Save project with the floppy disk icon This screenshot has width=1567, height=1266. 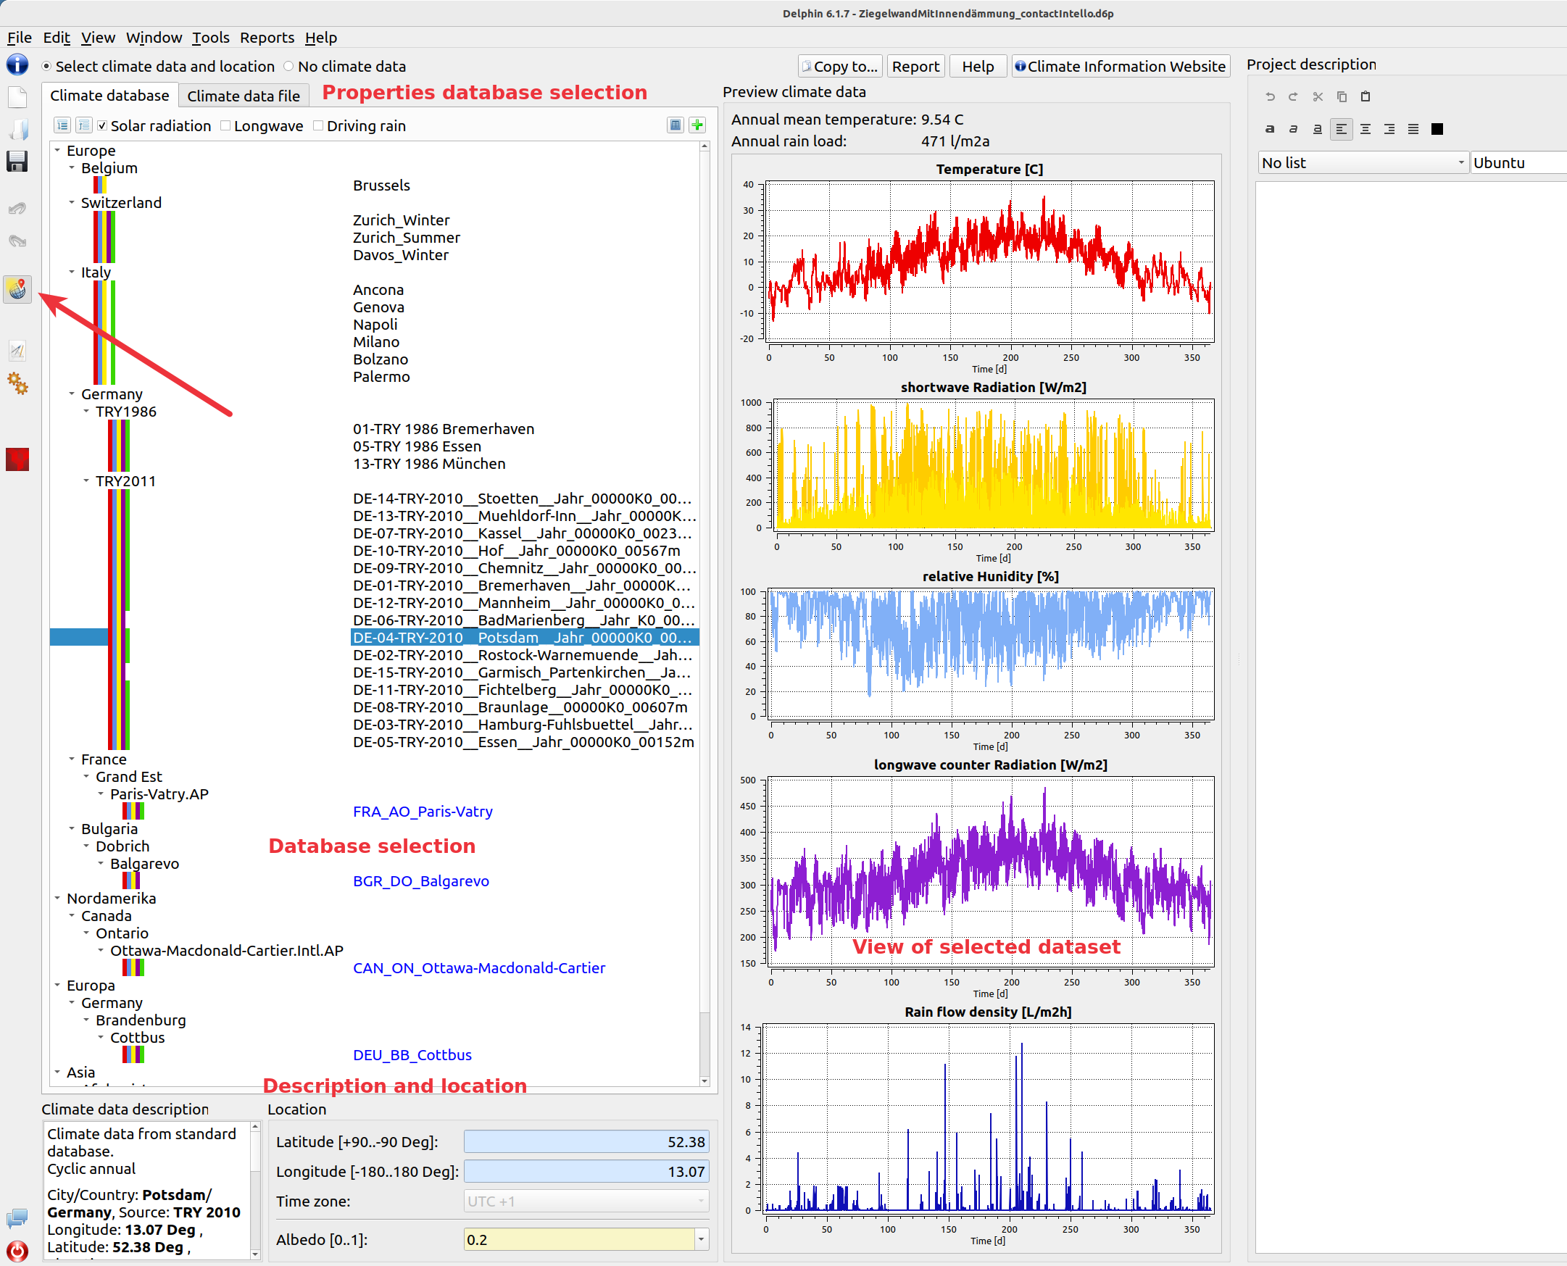(17, 161)
